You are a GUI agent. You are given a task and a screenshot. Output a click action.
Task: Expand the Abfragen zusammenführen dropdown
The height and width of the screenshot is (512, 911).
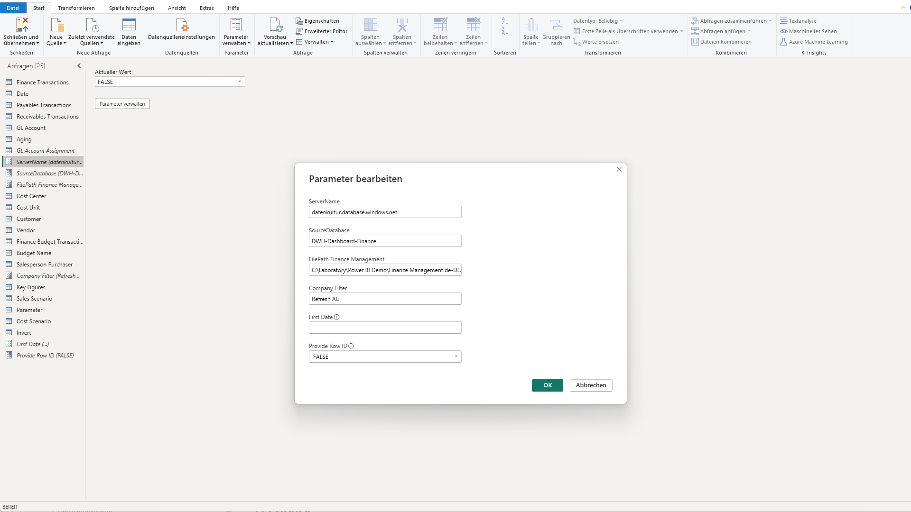click(770, 21)
